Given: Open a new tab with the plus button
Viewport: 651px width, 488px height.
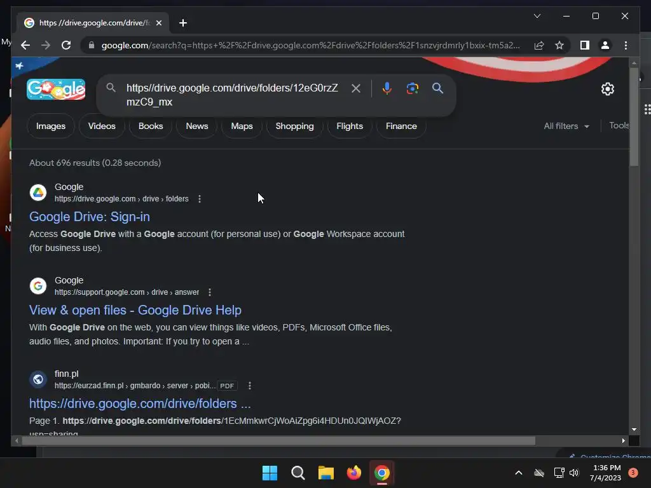Looking at the screenshot, I should pyautogui.click(x=183, y=23).
